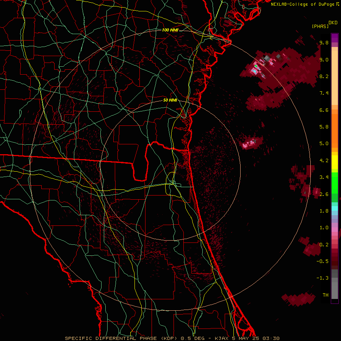The width and height of the screenshot is (341, 341).
Task: Click the 6.6 color scale value
Action: tap(324, 110)
